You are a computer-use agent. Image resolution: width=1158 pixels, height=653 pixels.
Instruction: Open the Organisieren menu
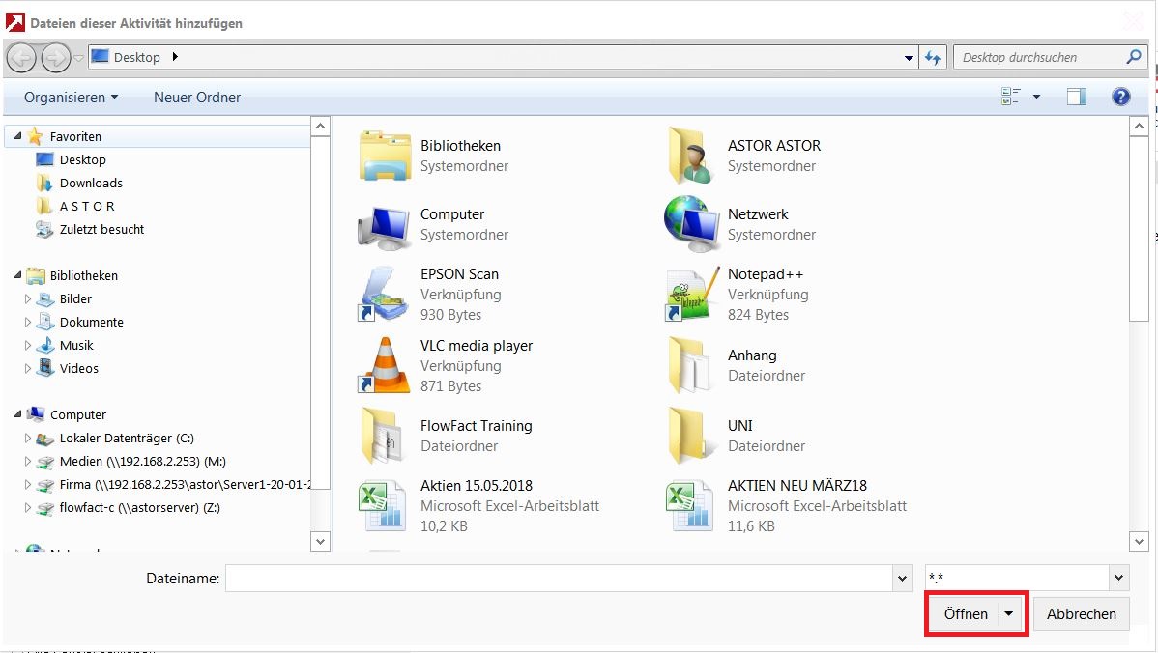[x=71, y=98]
